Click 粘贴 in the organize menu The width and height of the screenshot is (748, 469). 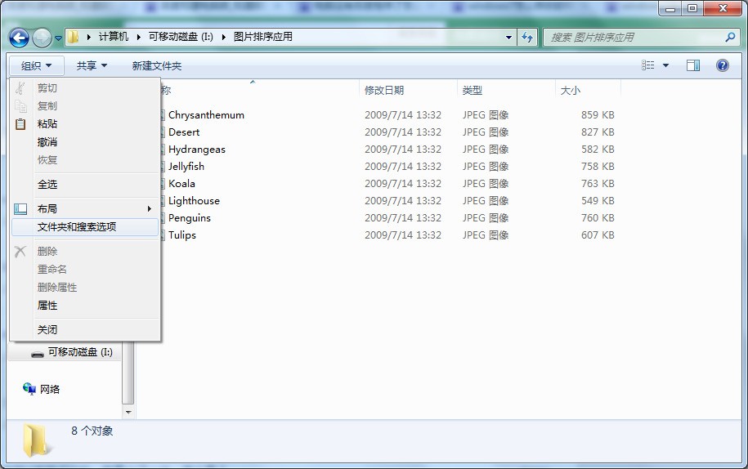tap(47, 124)
